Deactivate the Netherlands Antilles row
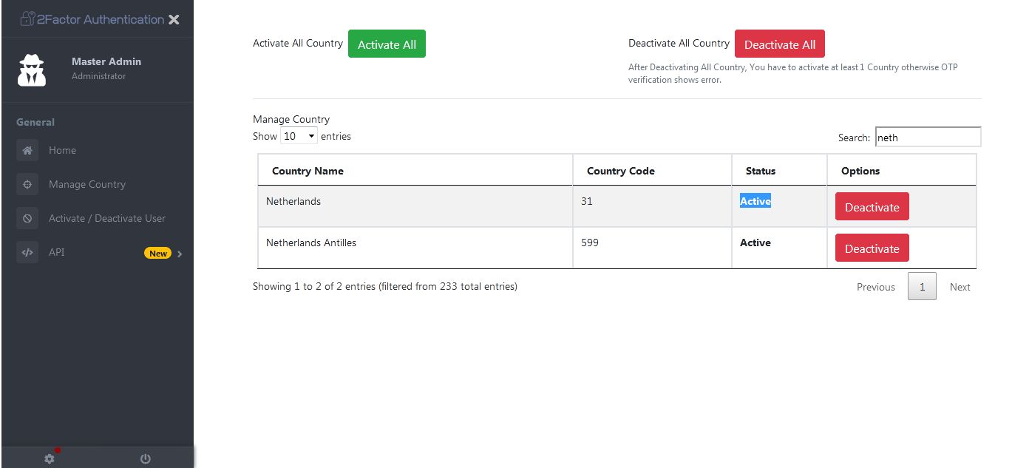 [x=872, y=248]
